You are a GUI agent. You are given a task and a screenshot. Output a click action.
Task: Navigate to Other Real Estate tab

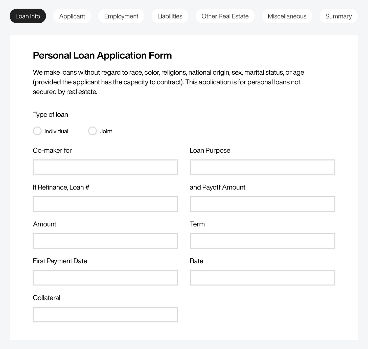[225, 16]
